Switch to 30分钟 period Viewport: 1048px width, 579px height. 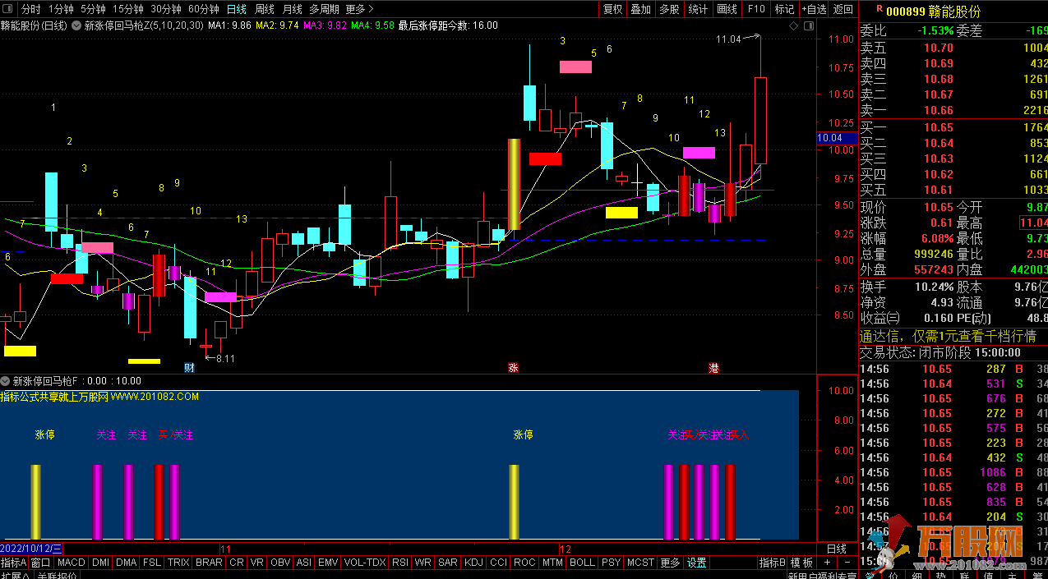166,9
